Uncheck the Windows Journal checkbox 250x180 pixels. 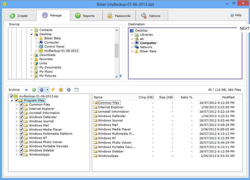[21, 121]
